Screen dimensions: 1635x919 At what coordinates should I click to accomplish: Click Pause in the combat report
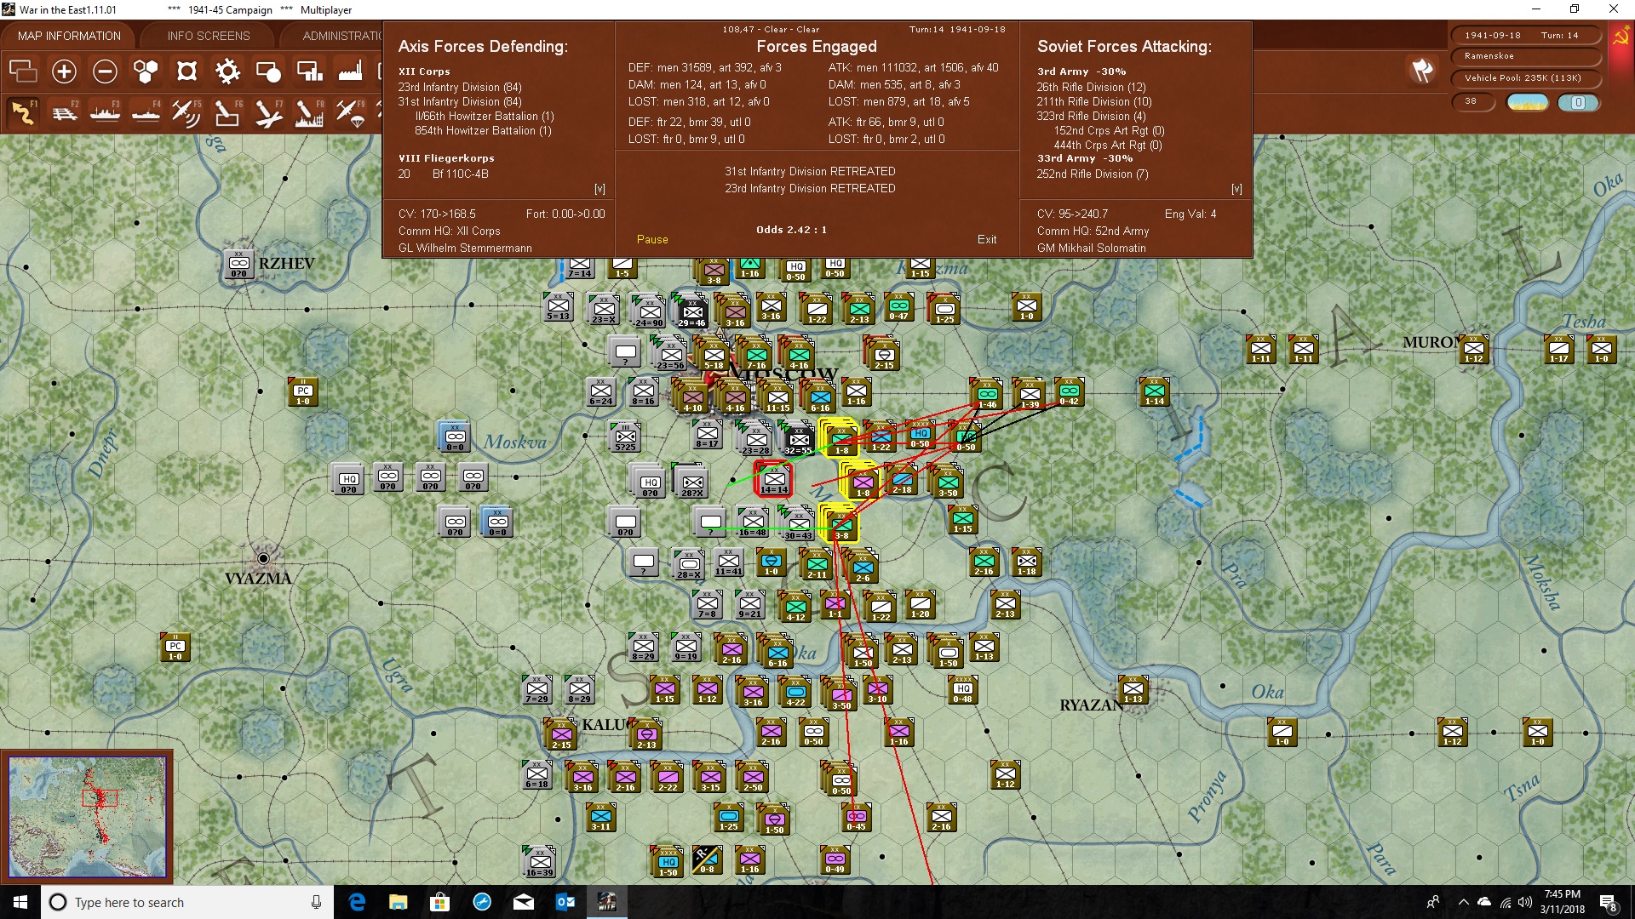click(652, 240)
